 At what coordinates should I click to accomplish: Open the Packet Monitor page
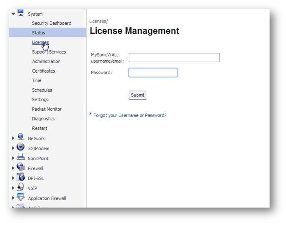pos(47,109)
